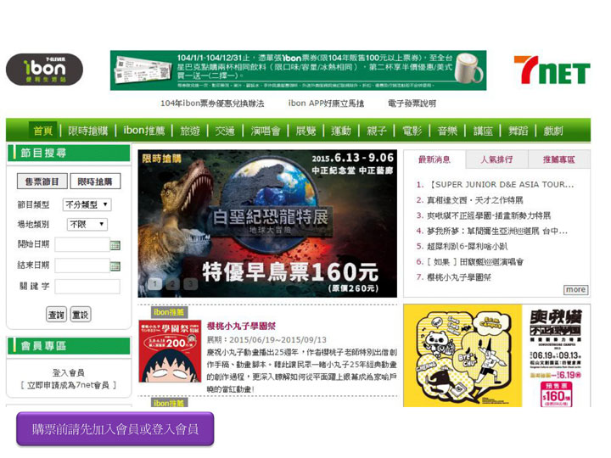Open the 節目類型 dropdown

(87, 204)
